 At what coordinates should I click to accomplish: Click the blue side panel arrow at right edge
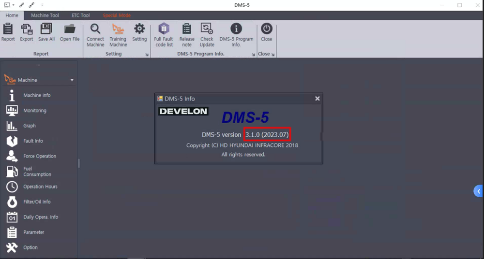pyautogui.click(x=479, y=191)
